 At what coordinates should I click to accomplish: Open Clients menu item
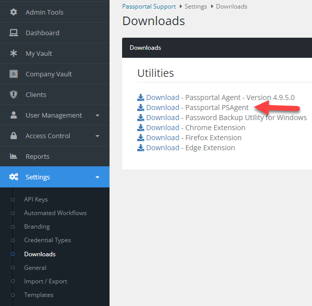tap(55, 94)
